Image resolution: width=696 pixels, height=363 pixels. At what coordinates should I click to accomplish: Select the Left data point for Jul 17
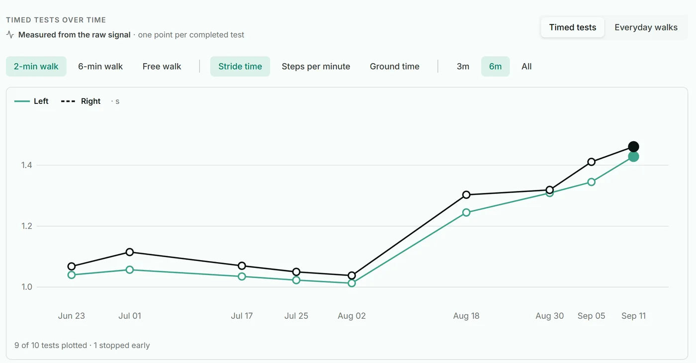[242, 276]
